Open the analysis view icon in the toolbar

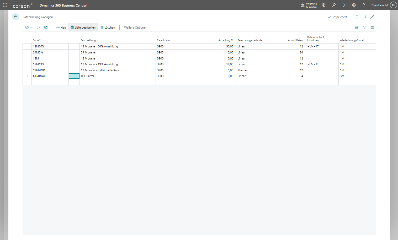point(46,28)
